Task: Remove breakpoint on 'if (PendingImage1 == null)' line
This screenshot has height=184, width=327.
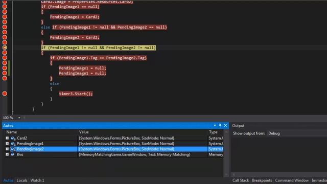Action: pos(5,7)
